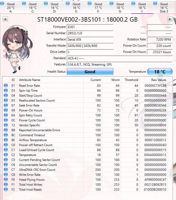
Task: Click raw value 00000C73FCBB
Action: click(155, 86)
